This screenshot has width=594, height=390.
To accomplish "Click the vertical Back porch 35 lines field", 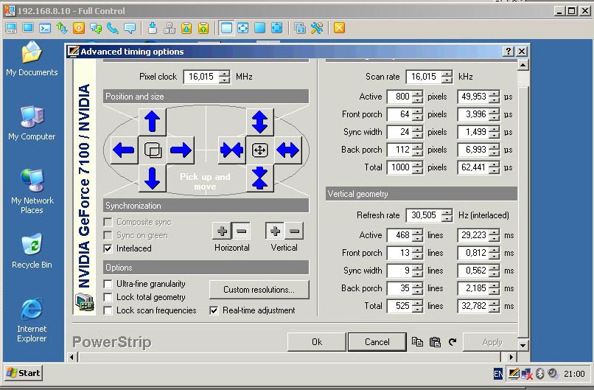I will (x=399, y=288).
